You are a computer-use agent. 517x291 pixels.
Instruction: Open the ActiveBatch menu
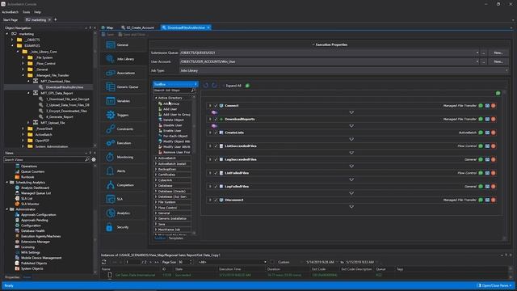pyautogui.click(x=11, y=12)
